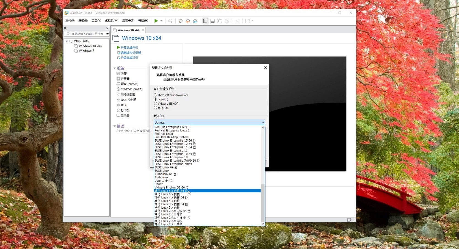This screenshot has width=459, height=249.
Task: Close the Windows 10 x64 tab
Action: point(143,30)
